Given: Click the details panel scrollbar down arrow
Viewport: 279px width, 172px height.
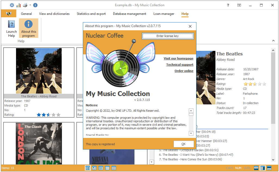Looking at the screenshot, I should (x=273, y=160).
